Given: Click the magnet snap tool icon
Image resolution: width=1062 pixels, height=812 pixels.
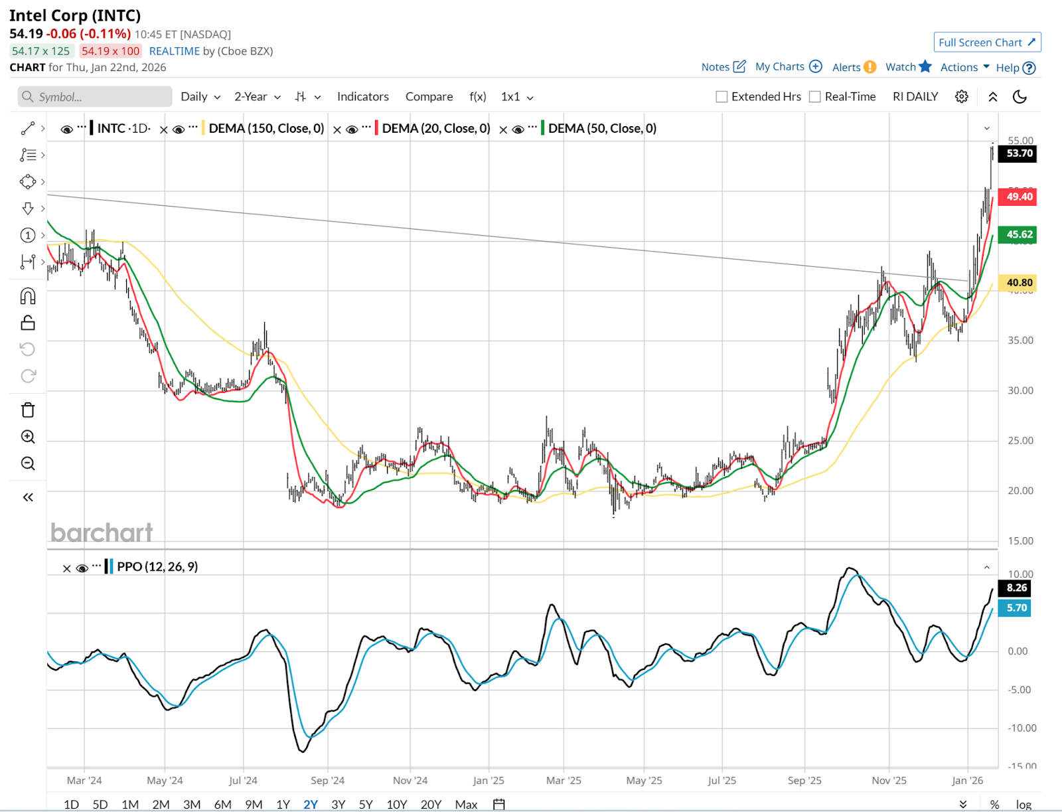Looking at the screenshot, I should coord(28,296).
